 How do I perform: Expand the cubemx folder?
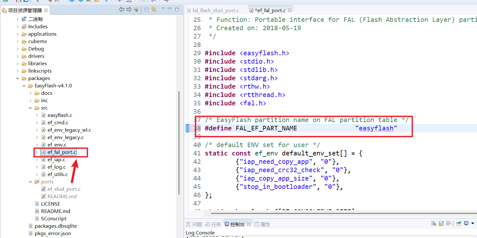point(18,41)
